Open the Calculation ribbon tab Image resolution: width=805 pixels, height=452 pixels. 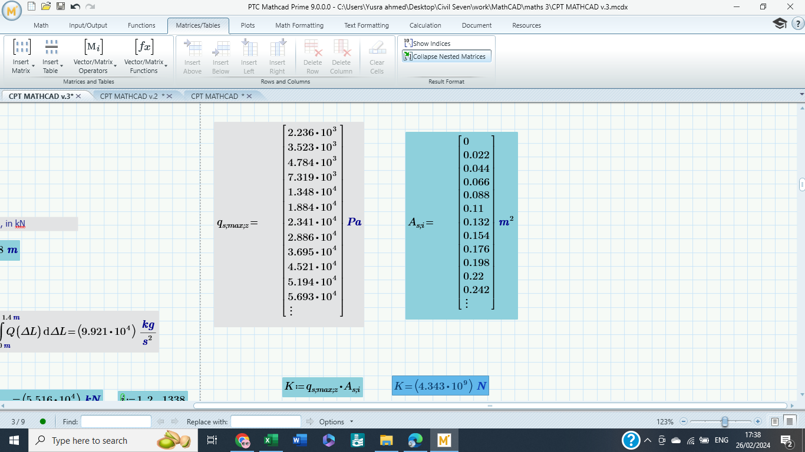click(425, 25)
